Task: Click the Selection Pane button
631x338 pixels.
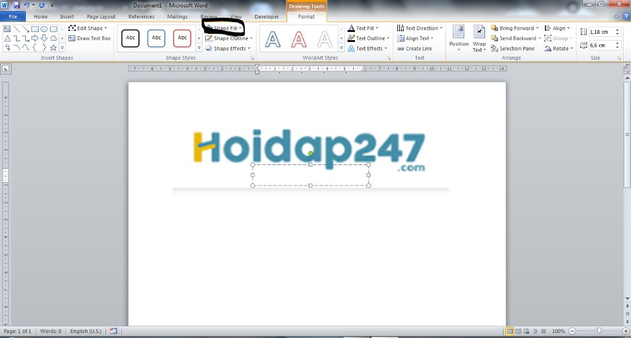Action: coord(513,48)
